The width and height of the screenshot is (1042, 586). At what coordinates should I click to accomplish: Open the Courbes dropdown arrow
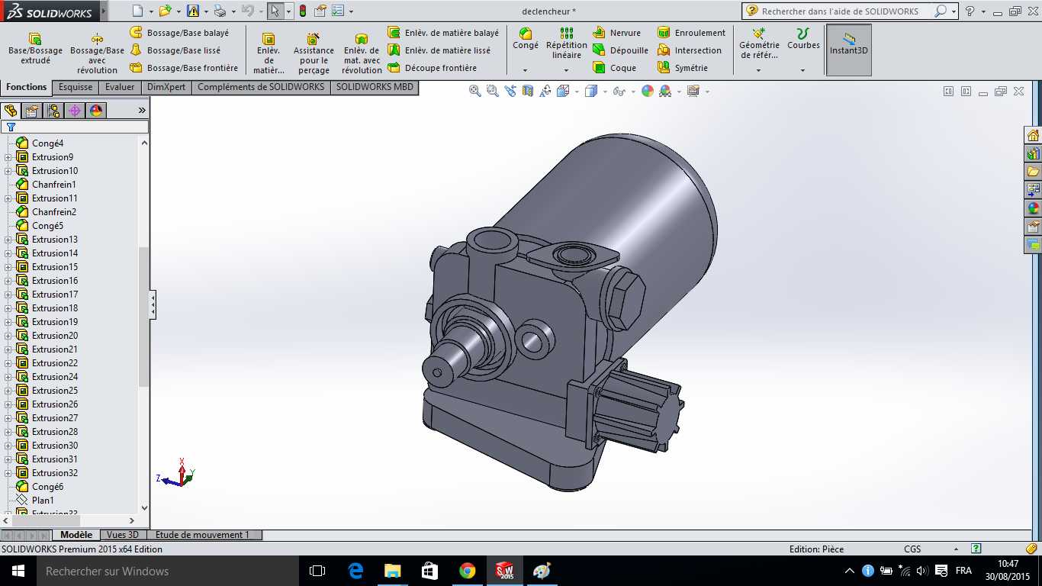pyautogui.click(x=802, y=70)
